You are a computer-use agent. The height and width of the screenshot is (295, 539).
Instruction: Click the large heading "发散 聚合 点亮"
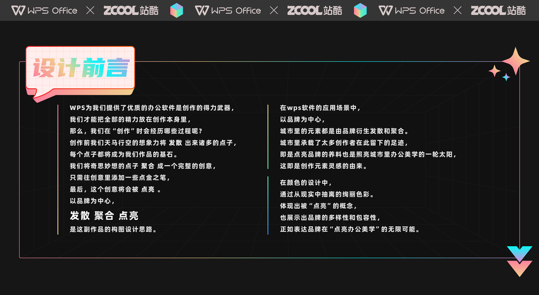pyautogui.click(x=104, y=216)
